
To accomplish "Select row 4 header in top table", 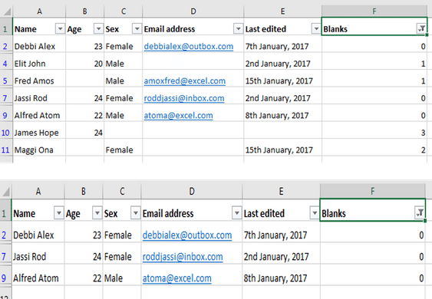I will [x=5, y=64].
